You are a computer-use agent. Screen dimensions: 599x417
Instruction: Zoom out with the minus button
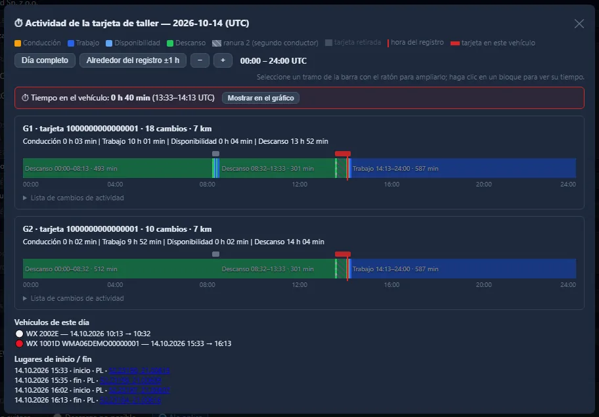click(200, 60)
